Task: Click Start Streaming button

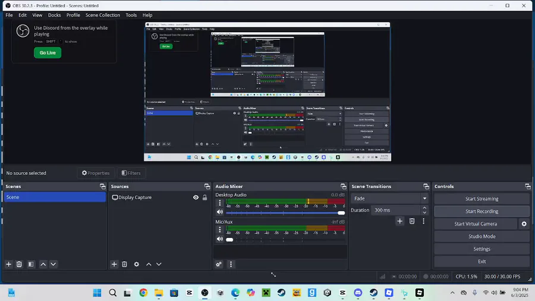Action: tap(481, 199)
